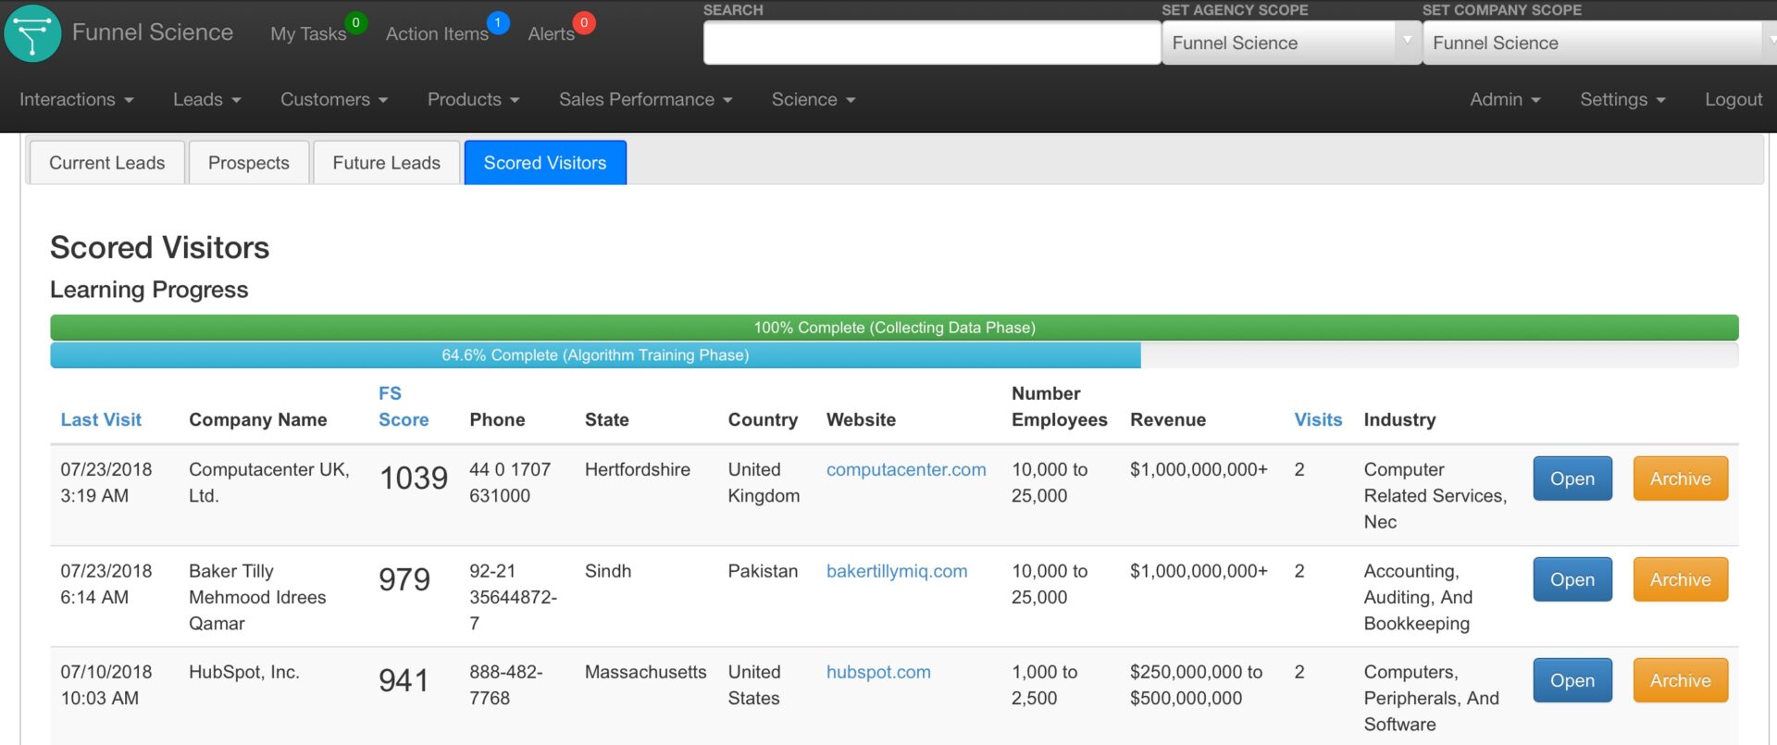Select the Scored Visitors tab
The width and height of the screenshot is (1777, 745).
click(x=545, y=163)
